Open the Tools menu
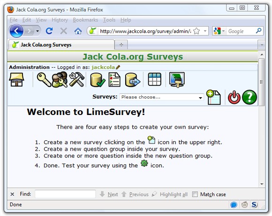 click(x=109, y=20)
